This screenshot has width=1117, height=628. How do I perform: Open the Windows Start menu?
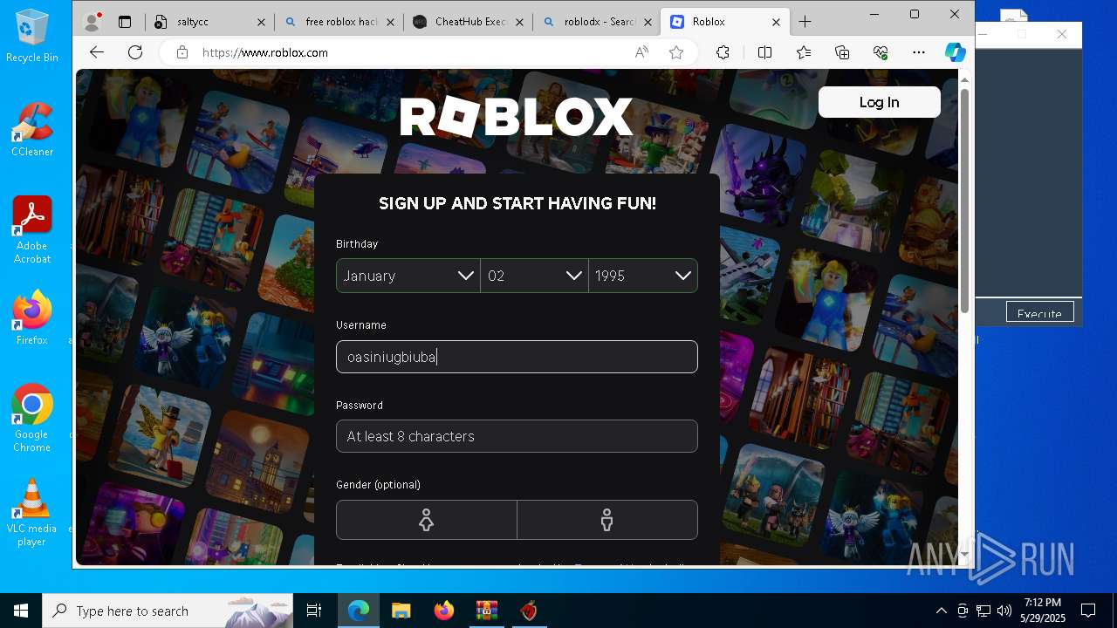tap(21, 611)
